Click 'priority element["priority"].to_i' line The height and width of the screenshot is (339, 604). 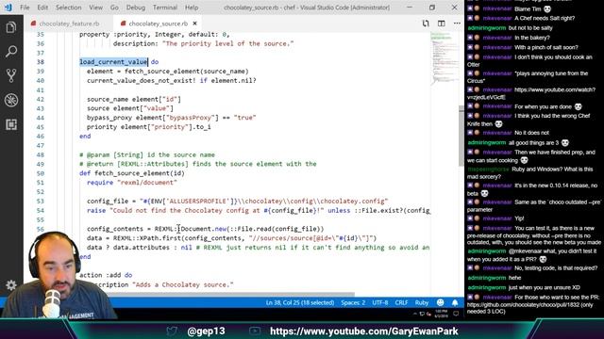[x=149, y=127]
